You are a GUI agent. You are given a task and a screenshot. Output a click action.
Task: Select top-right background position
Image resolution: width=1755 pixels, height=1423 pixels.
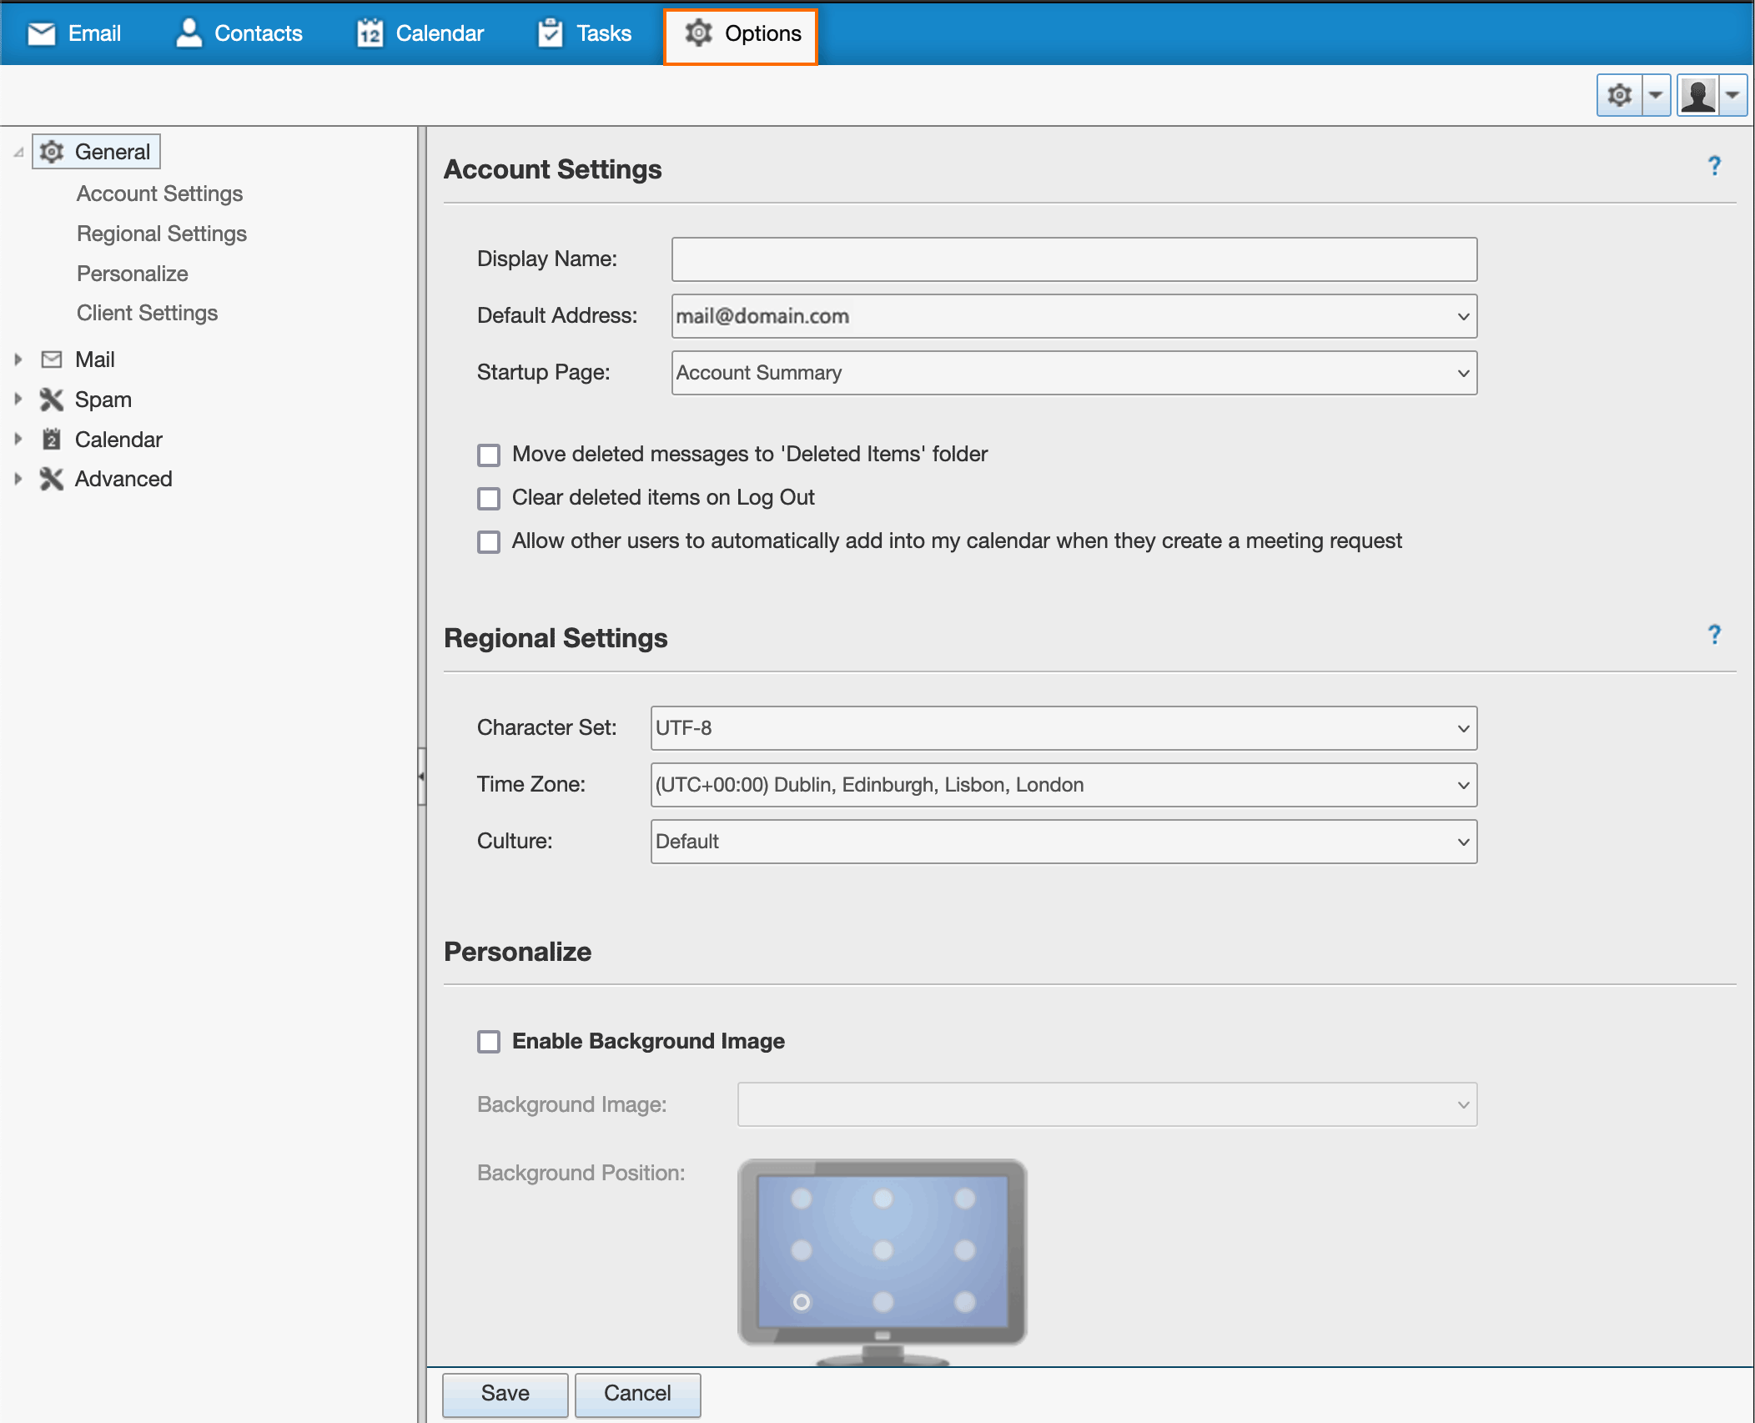point(965,1199)
